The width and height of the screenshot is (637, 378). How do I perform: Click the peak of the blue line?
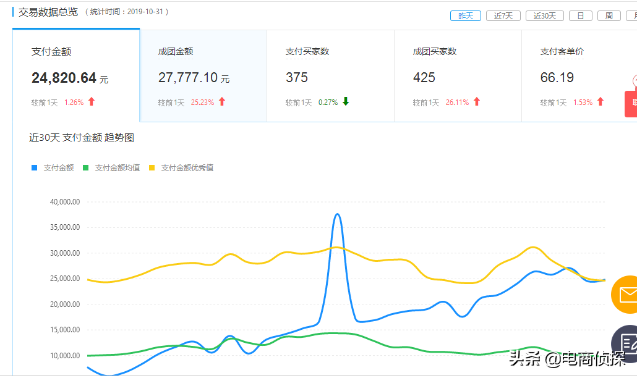338,214
